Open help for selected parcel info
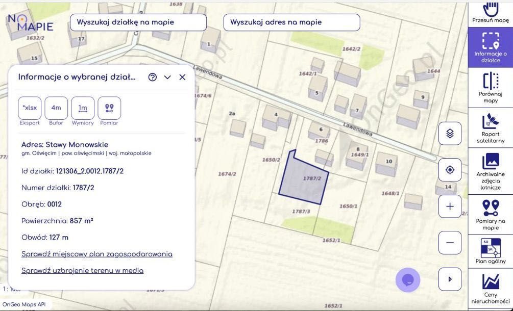This screenshot has width=513, height=311. point(152,77)
